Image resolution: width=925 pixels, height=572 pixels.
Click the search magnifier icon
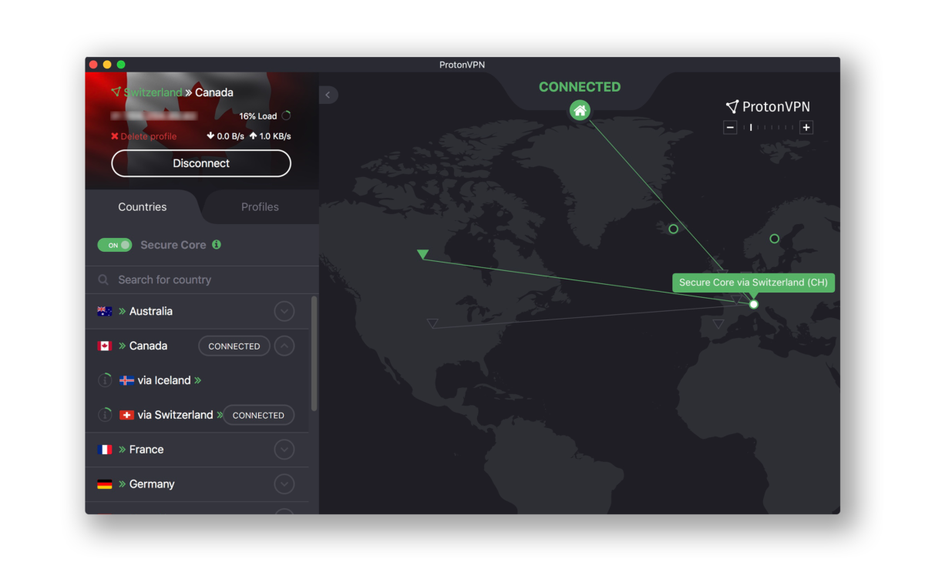coord(103,280)
